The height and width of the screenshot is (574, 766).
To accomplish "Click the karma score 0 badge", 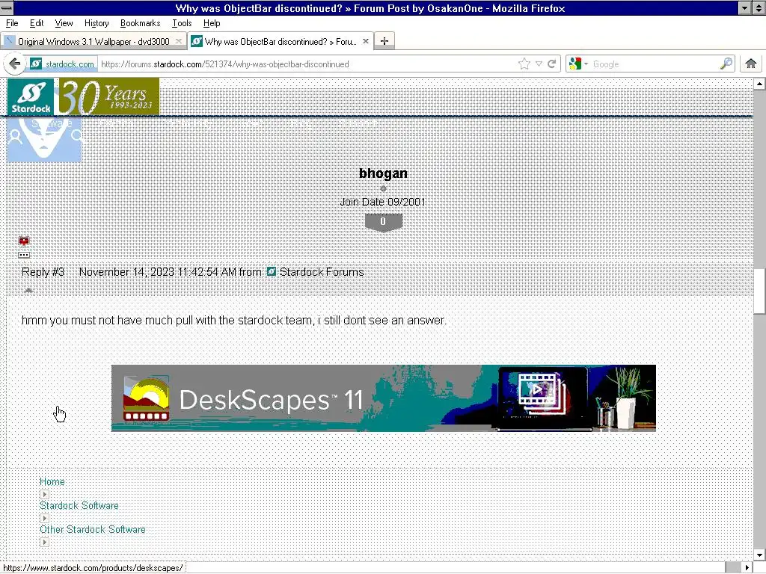I will pos(384,222).
